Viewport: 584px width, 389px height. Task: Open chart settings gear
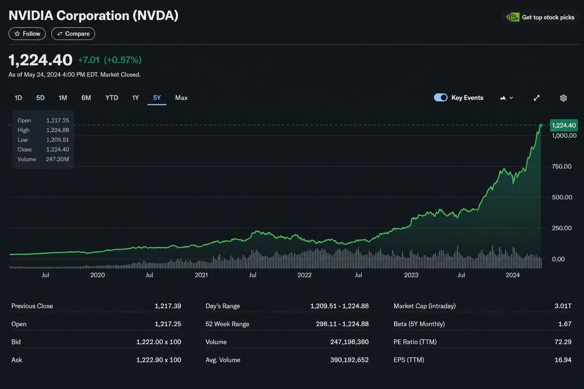(563, 98)
